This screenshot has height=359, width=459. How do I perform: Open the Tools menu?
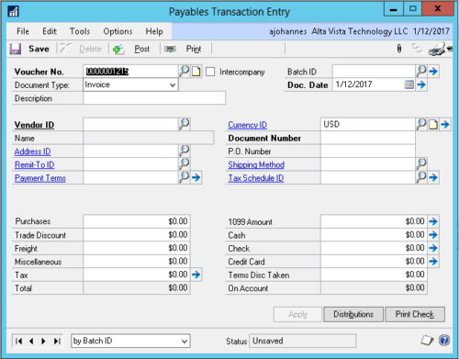tap(80, 31)
